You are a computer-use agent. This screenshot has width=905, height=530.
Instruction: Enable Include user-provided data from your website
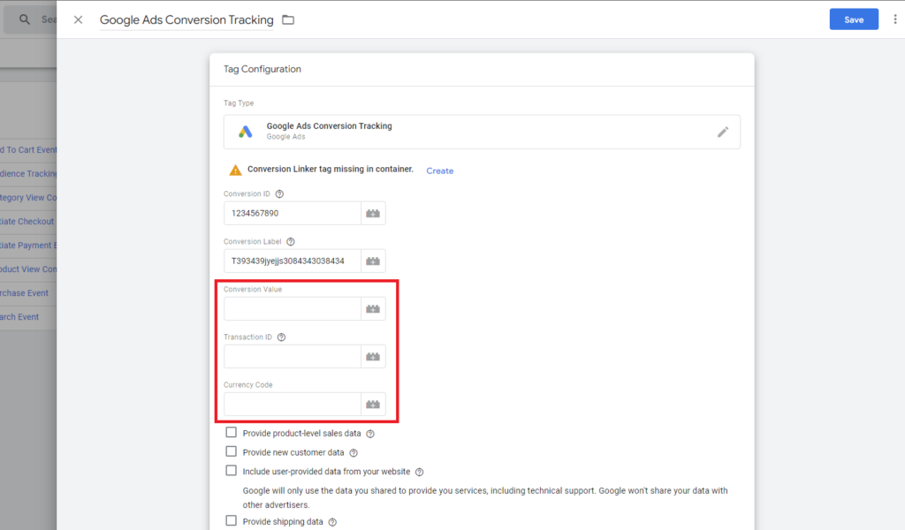(231, 472)
